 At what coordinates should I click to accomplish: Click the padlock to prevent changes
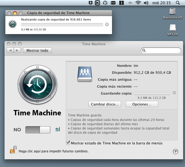[x=13, y=150]
